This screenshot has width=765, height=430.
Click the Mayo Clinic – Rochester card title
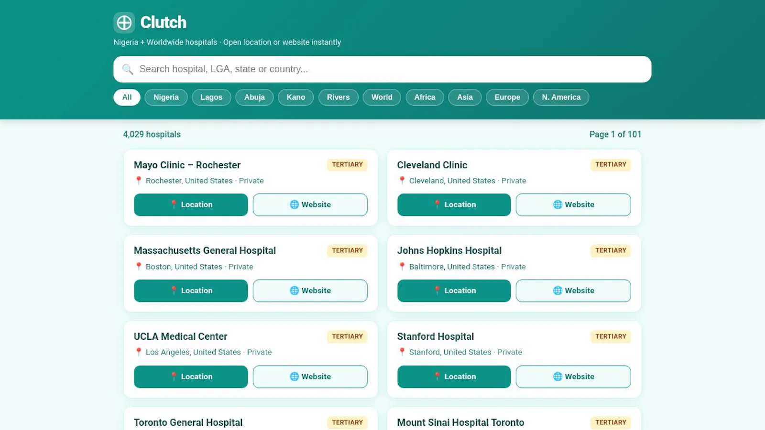(187, 165)
